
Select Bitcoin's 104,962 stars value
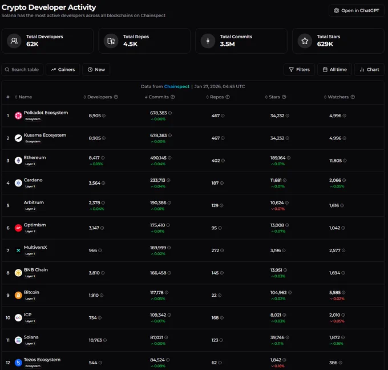[x=278, y=293]
